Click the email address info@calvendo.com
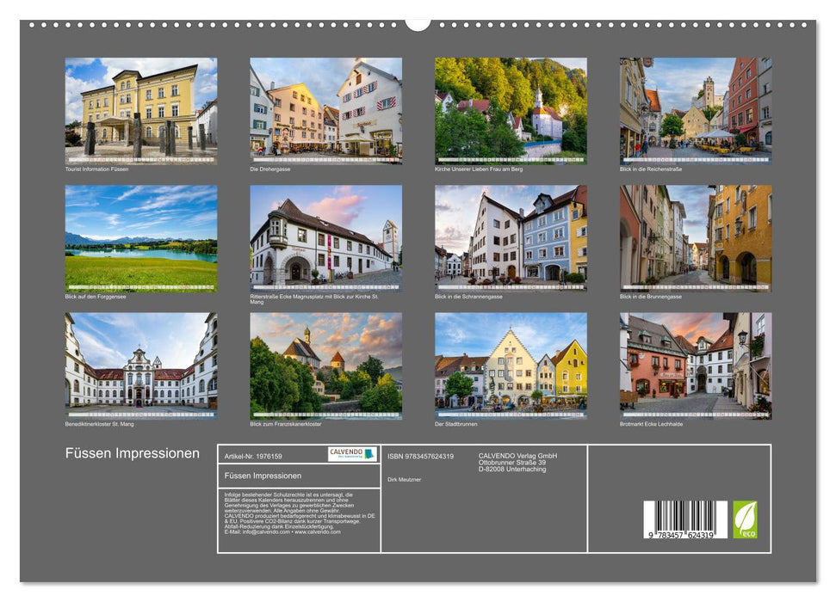The height and width of the screenshot is (602, 836). (267, 533)
